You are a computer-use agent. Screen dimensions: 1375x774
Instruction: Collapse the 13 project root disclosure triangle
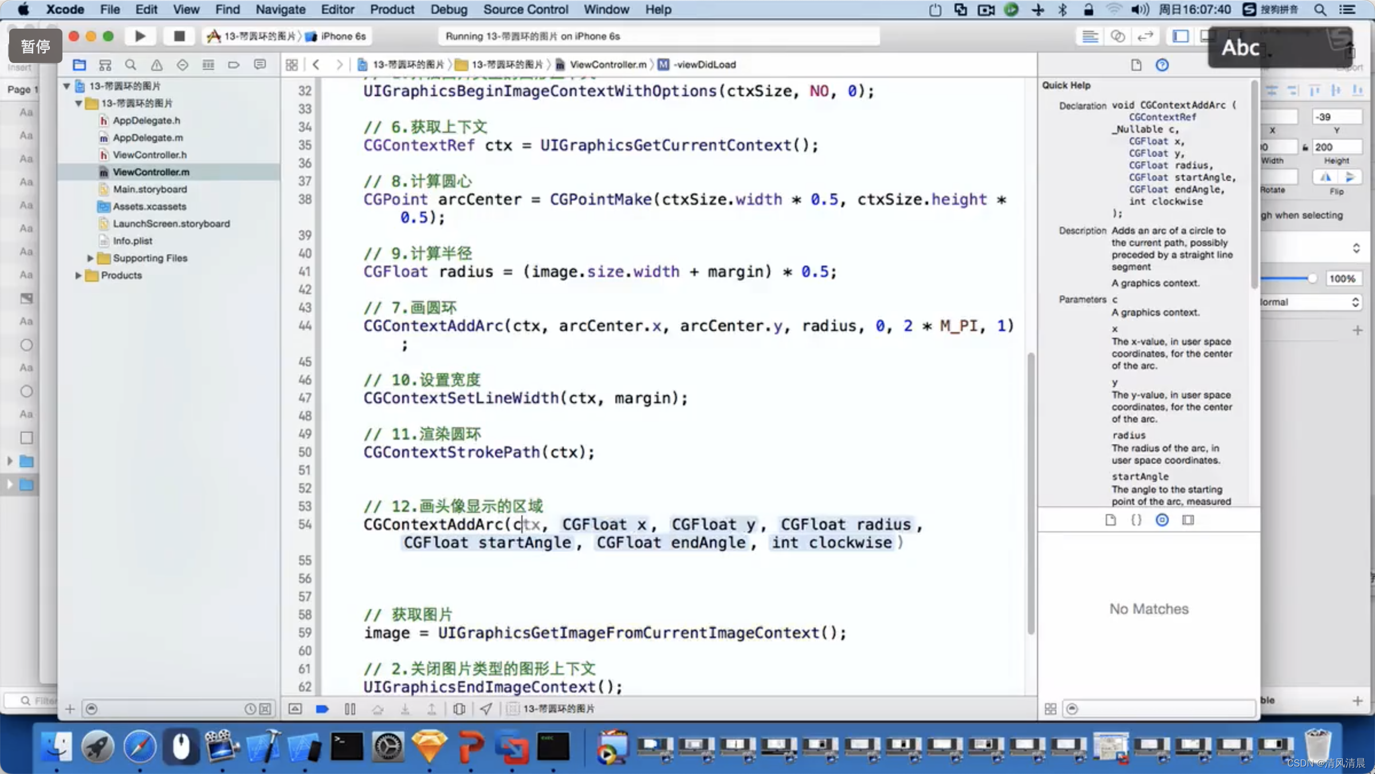pyautogui.click(x=66, y=86)
